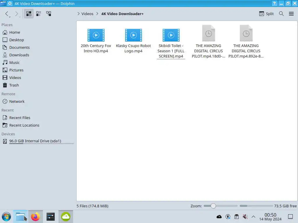Go back with the left arrow button

coord(7,14)
